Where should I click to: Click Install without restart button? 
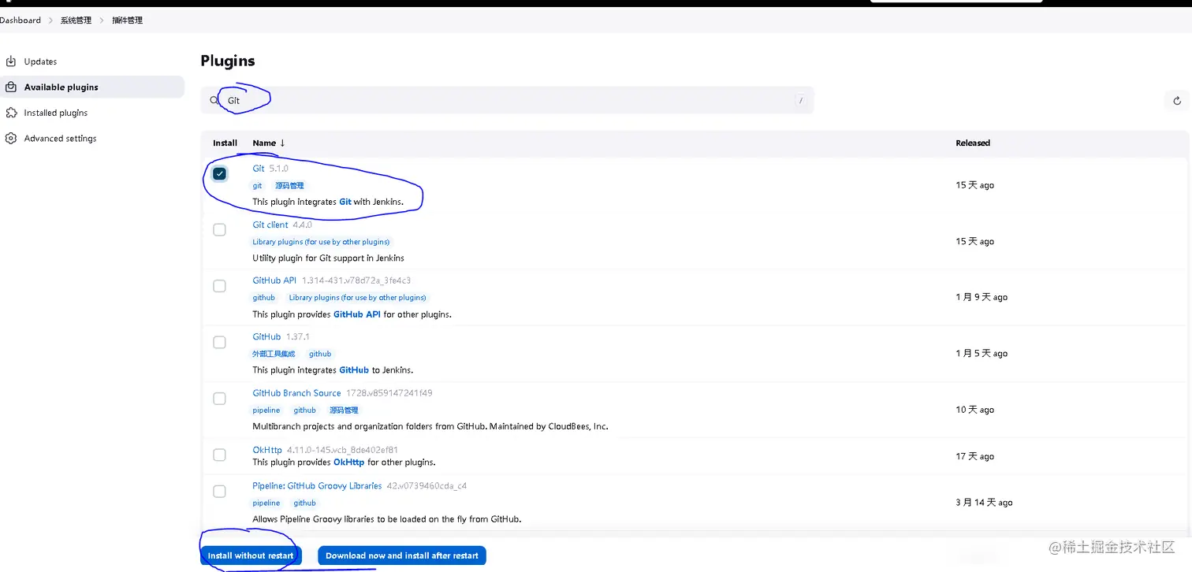pyautogui.click(x=251, y=555)
